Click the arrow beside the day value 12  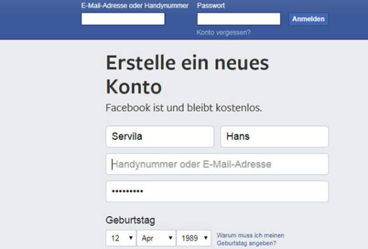(131, 238)
